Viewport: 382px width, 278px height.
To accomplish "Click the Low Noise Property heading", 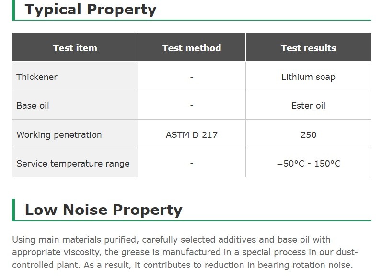I will pyautogui.click(x=104, y=210).
